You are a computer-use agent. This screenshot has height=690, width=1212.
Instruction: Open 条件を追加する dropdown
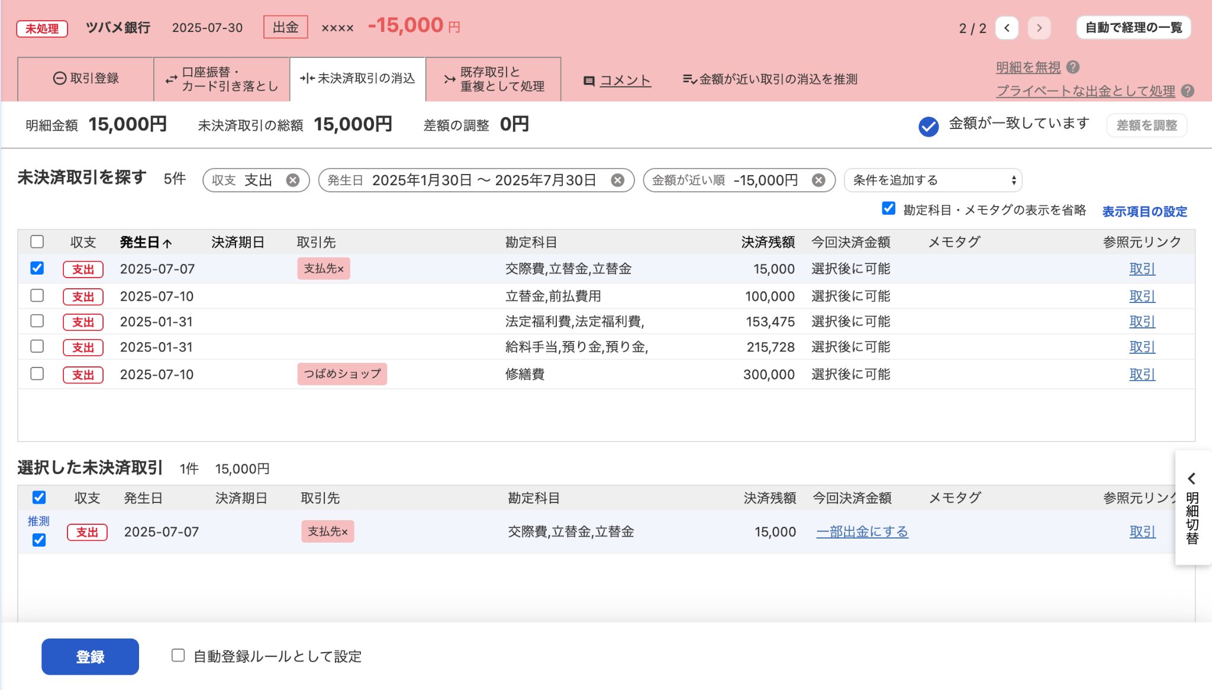click(933, 180)
